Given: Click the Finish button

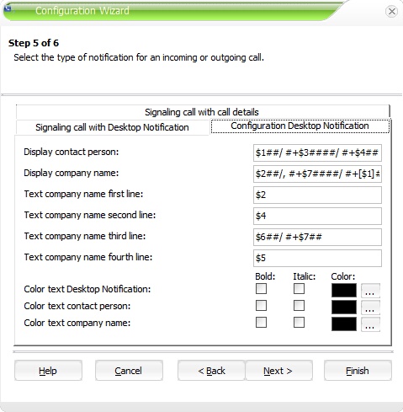Looking at the screenshot, I should 358,371.
